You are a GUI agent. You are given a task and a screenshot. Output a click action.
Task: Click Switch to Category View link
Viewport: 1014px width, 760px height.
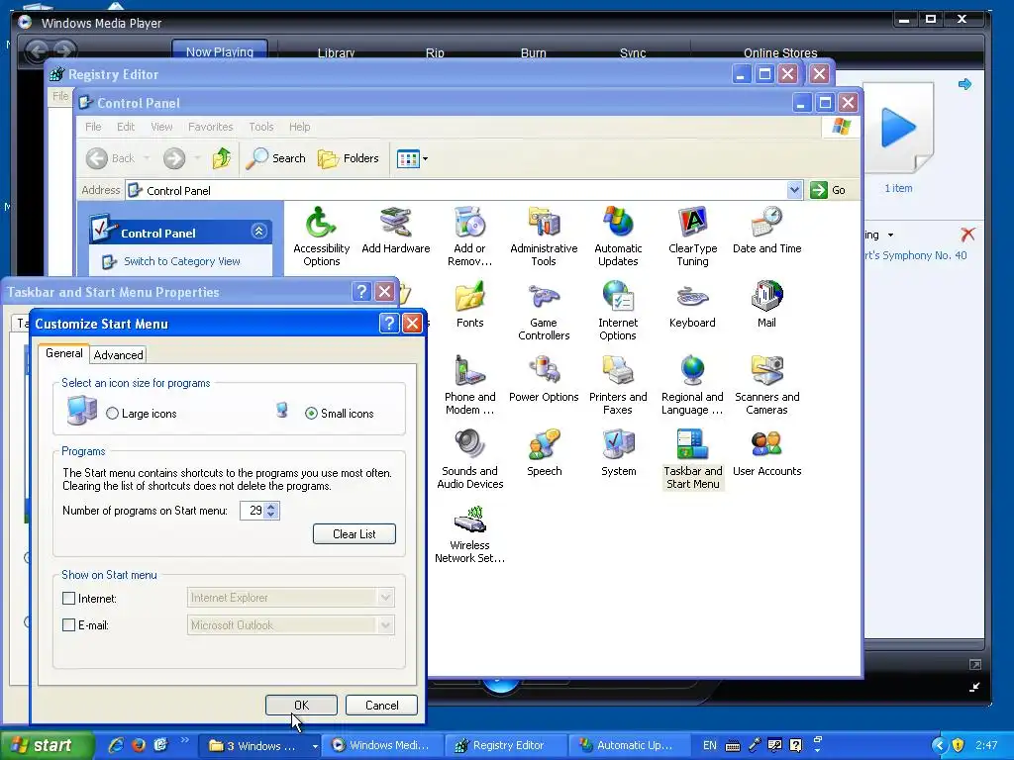[x=182, y=261]
